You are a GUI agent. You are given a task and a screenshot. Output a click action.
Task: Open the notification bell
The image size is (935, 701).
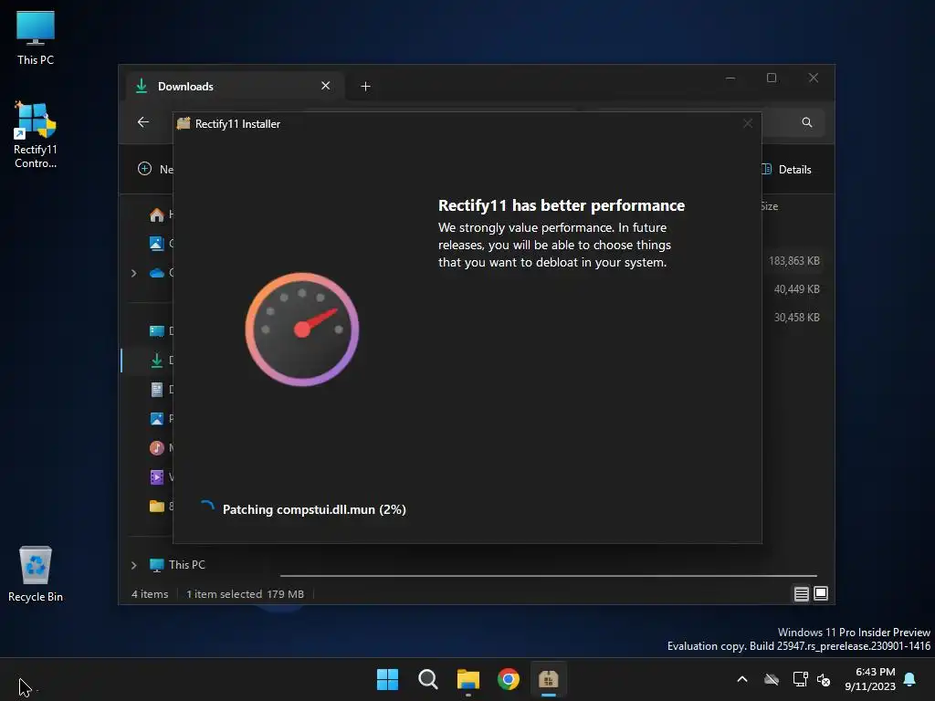(910, 679)
